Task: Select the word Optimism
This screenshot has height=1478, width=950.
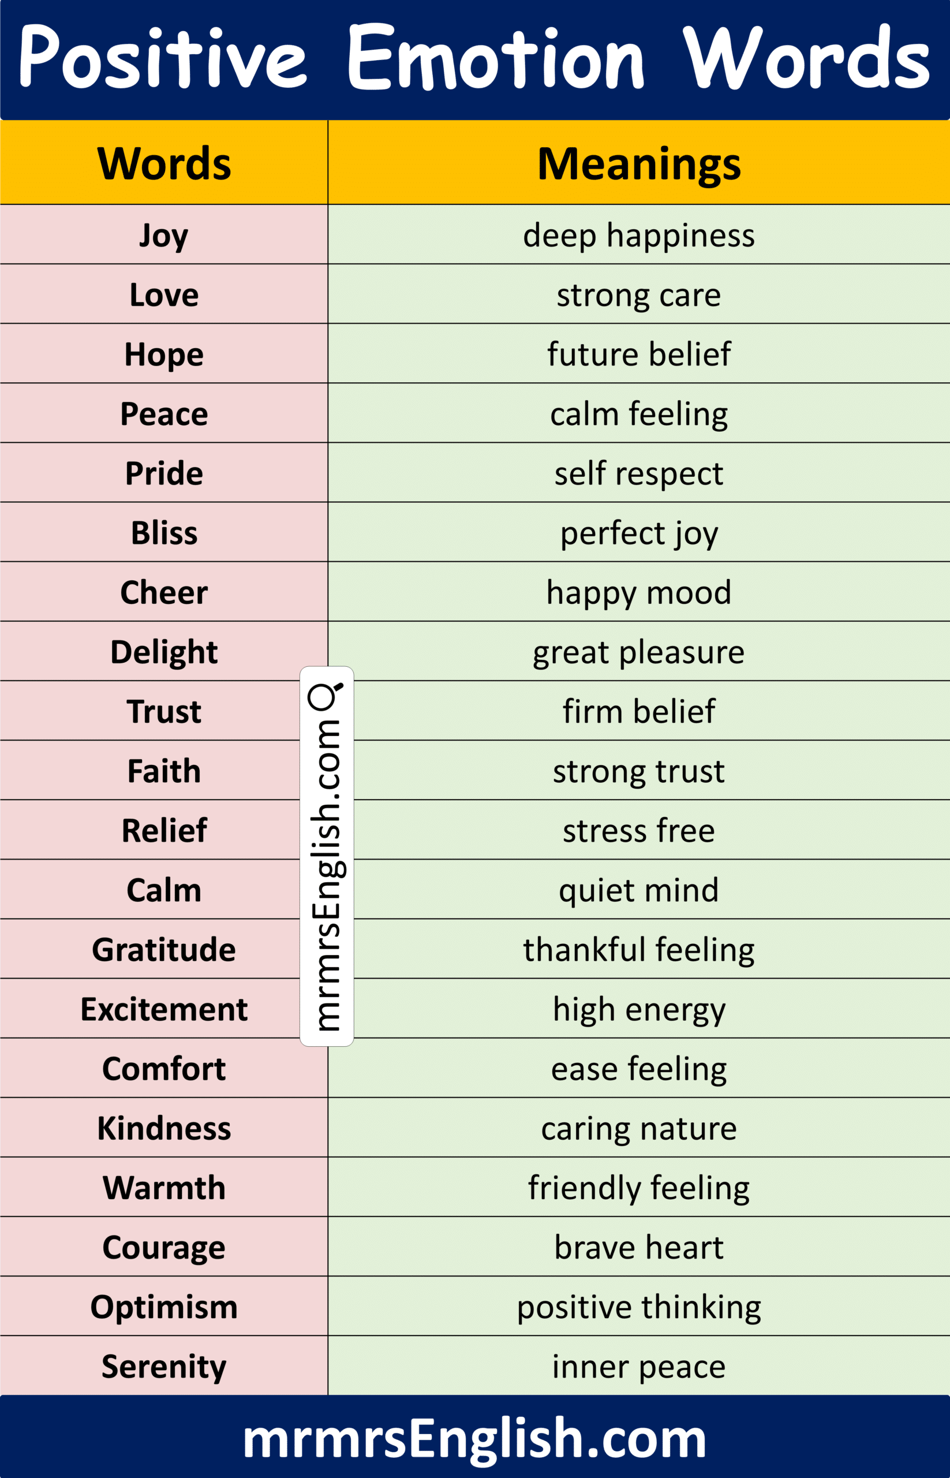Action: click(x=164, y=1307)
